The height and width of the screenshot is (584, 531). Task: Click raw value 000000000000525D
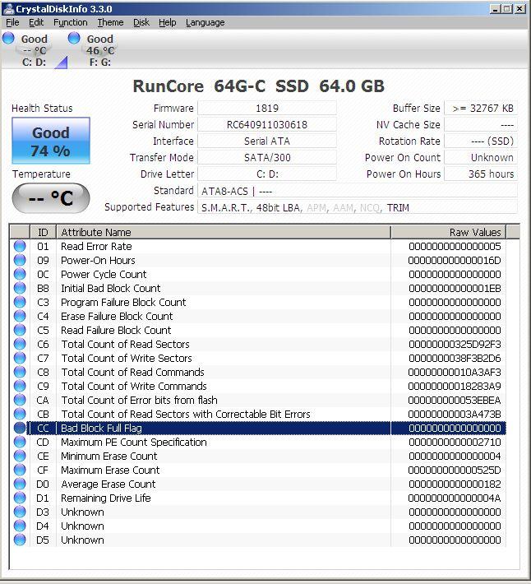[x=455, y=470]
